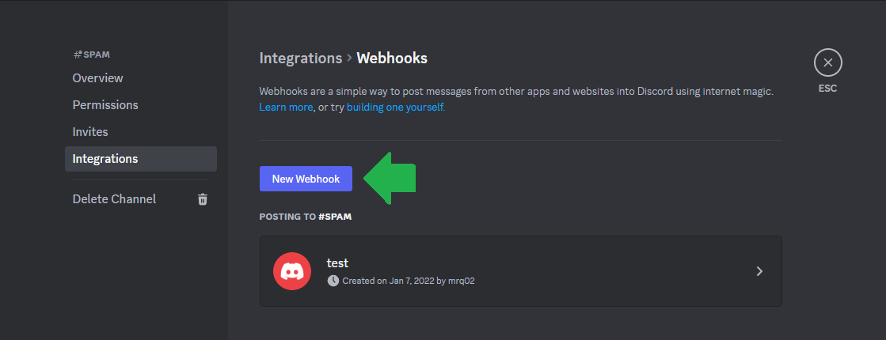886x340 pixels.
Task: Open the Overview settings section
Action: tap(97, 78)
